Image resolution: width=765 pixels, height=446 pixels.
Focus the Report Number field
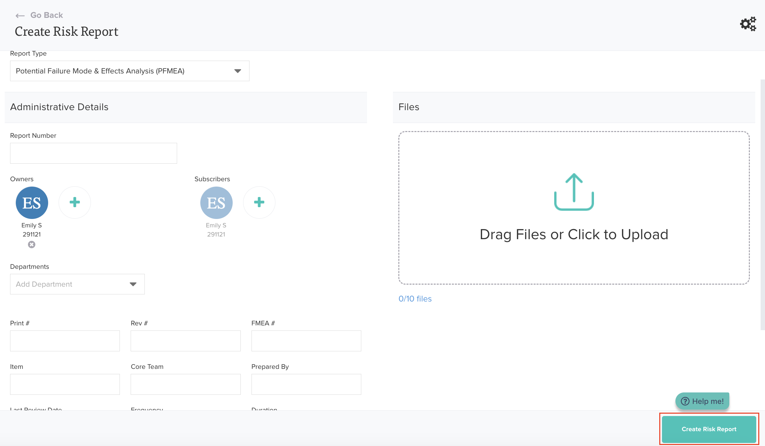point(94,153)
